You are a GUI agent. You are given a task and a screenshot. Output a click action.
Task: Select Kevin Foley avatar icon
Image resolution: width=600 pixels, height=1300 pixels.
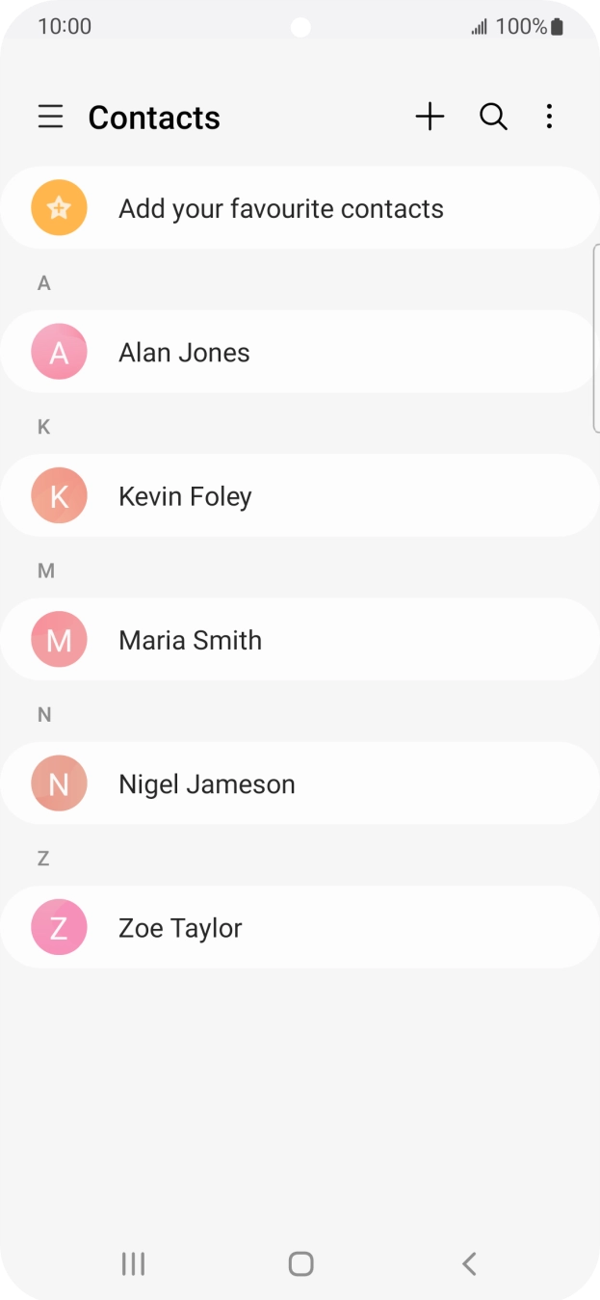click(x=59, y=495)
